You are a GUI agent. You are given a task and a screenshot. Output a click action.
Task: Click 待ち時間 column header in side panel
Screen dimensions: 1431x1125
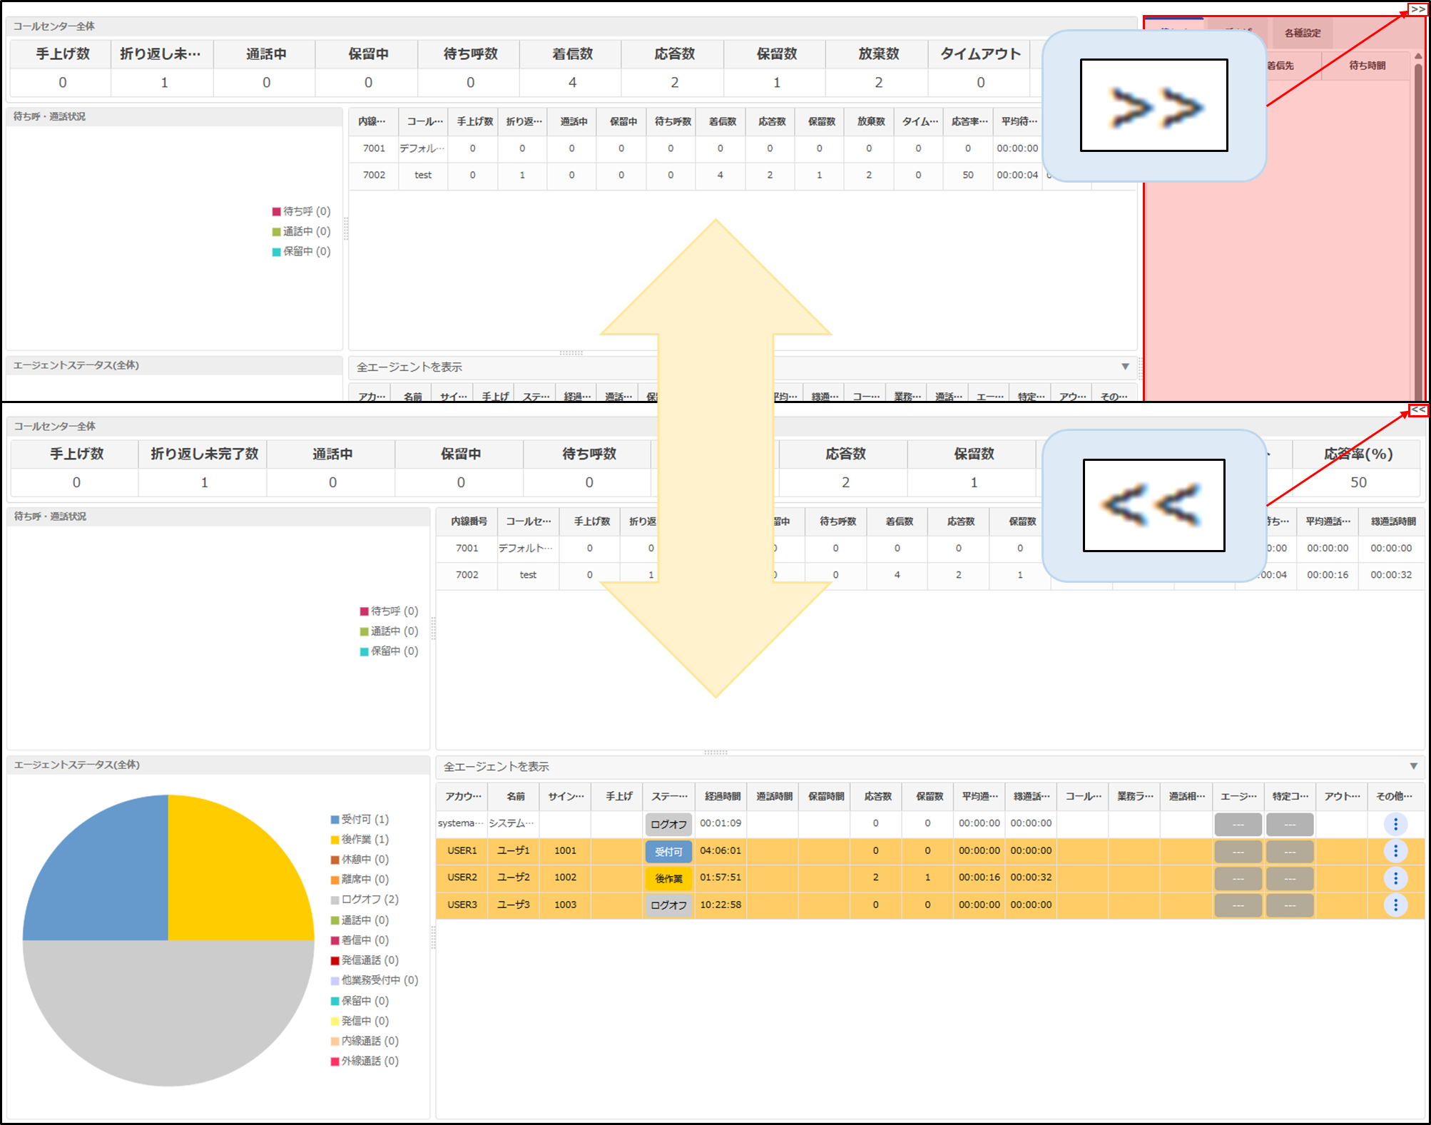[1367, 66]
